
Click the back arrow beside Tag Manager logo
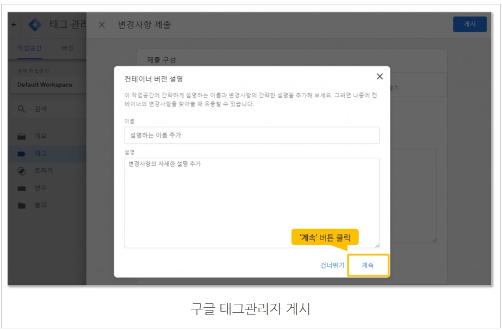pyautogui.click(x=14, y=24)
